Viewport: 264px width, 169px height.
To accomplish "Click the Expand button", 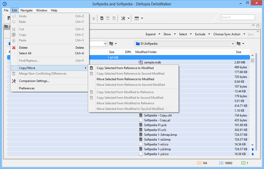I will (x=151, y=34).
